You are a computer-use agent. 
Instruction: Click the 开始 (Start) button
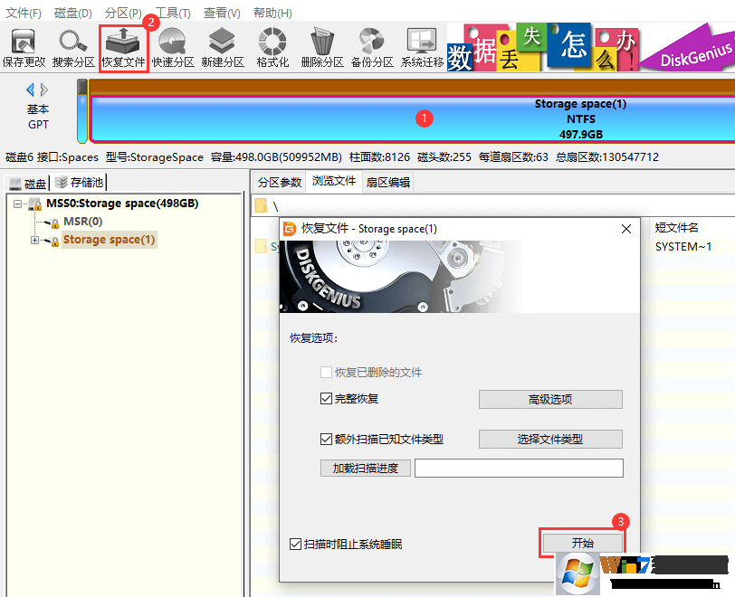[x=582, y=543]
